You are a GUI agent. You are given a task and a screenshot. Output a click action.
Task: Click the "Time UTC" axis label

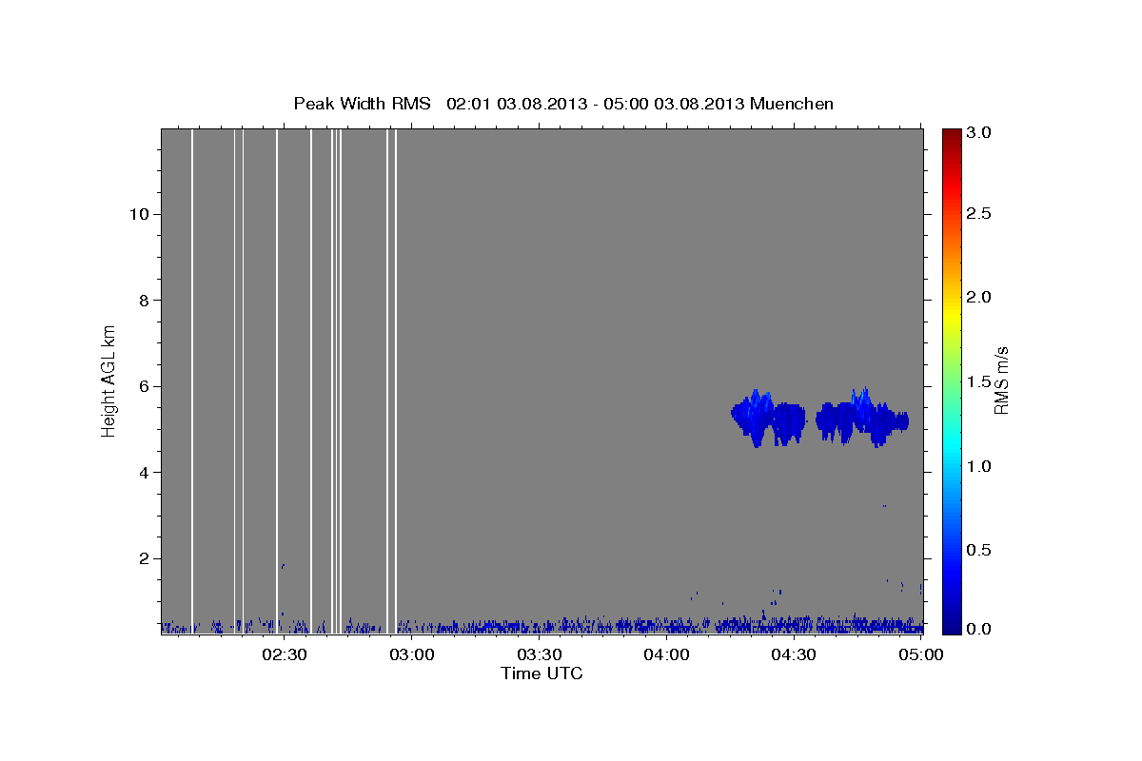541,673
